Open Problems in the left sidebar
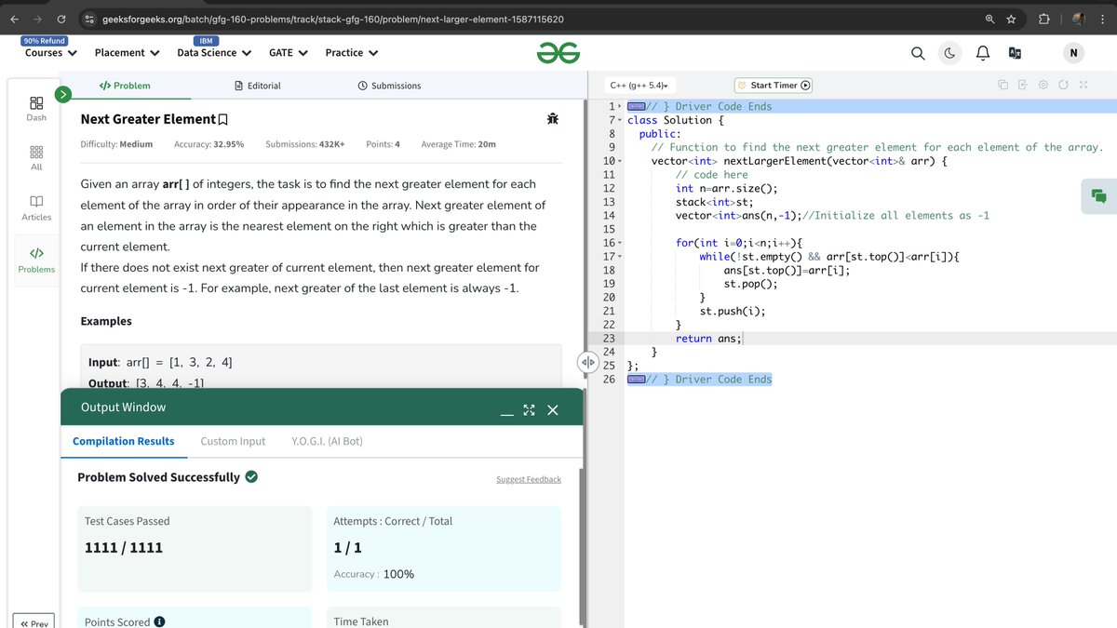This screenshot has width=1117, height=628. [x=36, y=260]
